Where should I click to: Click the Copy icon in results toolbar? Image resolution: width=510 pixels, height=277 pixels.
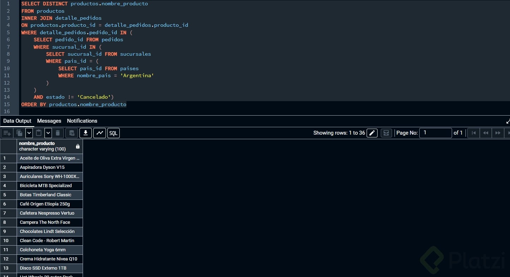pos(20,133)
